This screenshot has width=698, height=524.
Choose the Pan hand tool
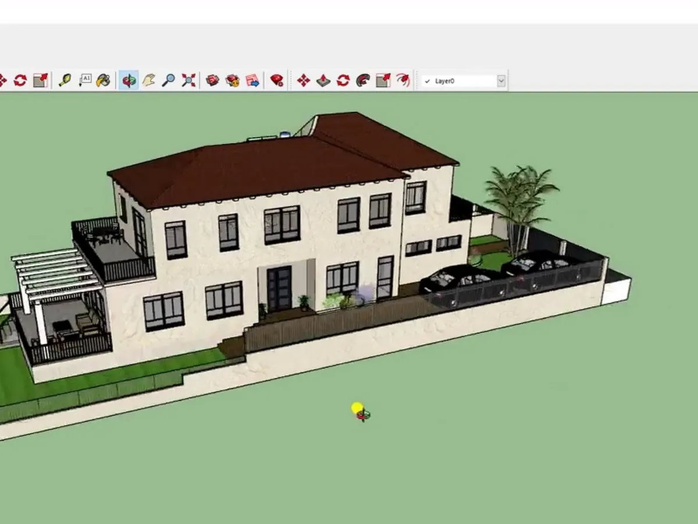(x=149, y=80)
